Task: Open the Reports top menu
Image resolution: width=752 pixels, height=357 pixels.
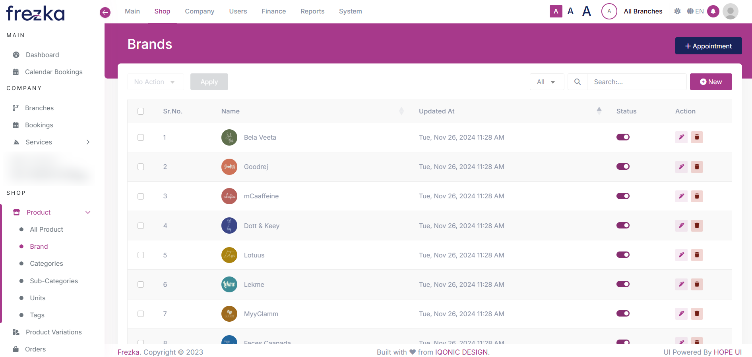Action: [x=312, y=12]
